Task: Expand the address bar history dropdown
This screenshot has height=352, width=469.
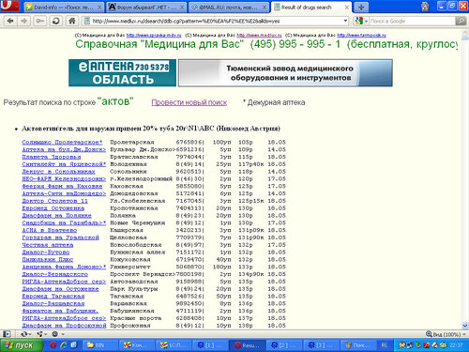Action: click(x=345, y=21)
